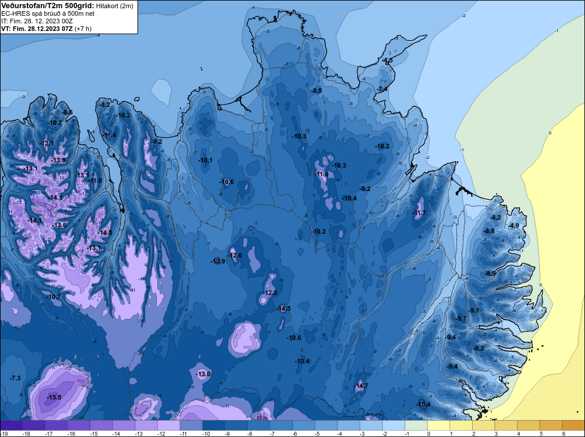Click the -4.5 temperature label
This screenshot has width=585, height=437.
coord(387,60)
